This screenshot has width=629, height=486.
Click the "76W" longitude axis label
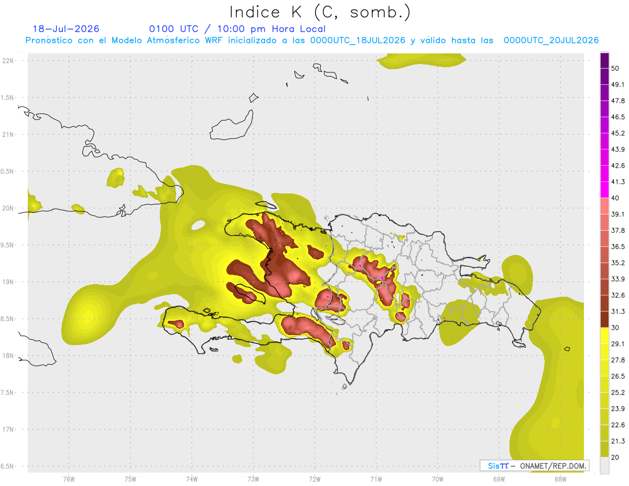tap(69, 479)
